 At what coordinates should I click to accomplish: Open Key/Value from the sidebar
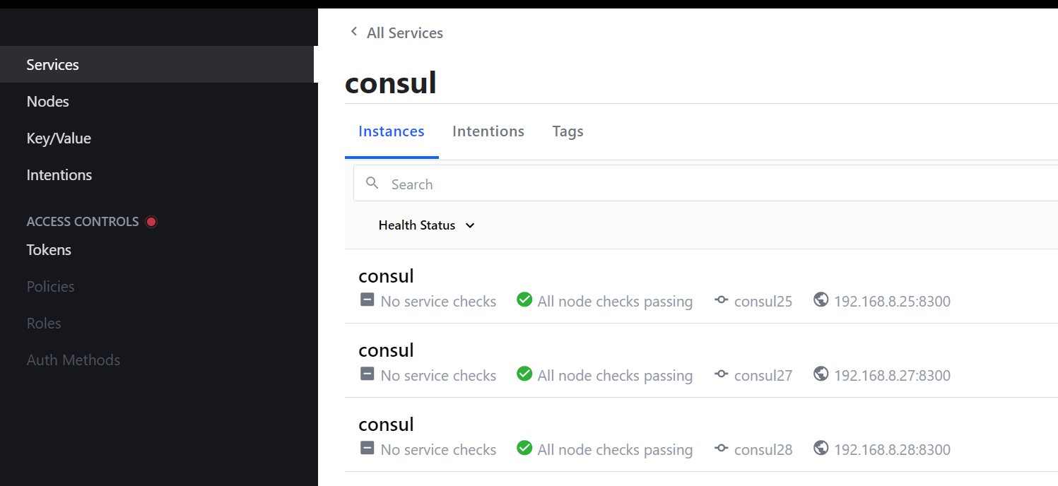tap(59, 138)
